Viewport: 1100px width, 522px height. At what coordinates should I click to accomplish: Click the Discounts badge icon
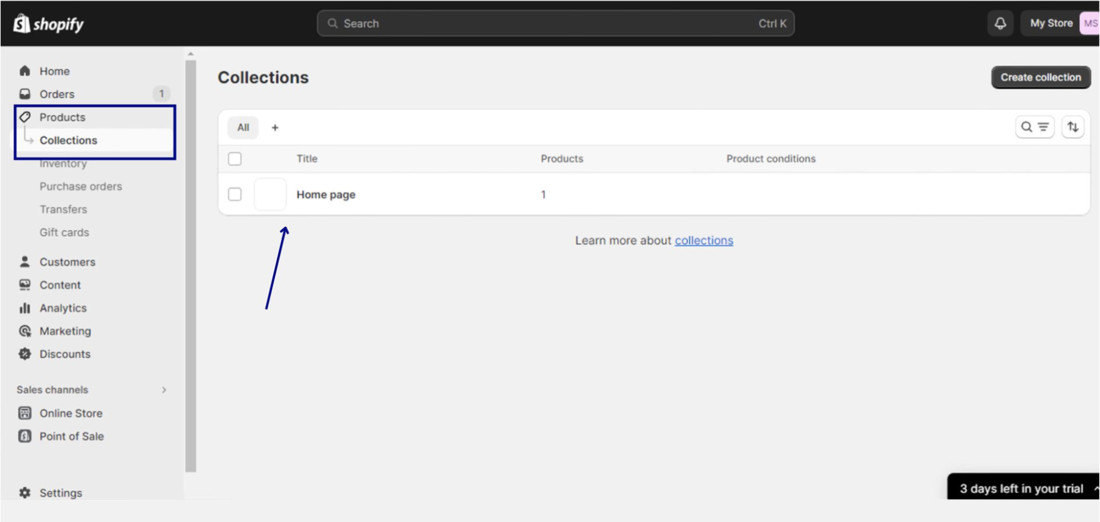(25, 353)
